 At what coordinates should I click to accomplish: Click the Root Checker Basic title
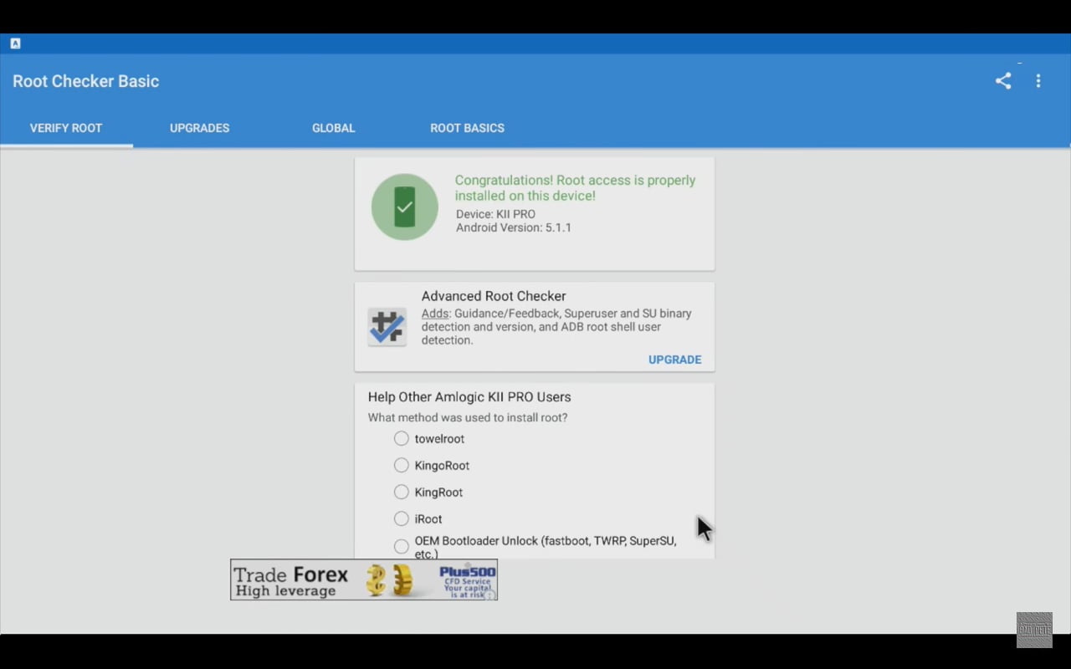[85, 81]
